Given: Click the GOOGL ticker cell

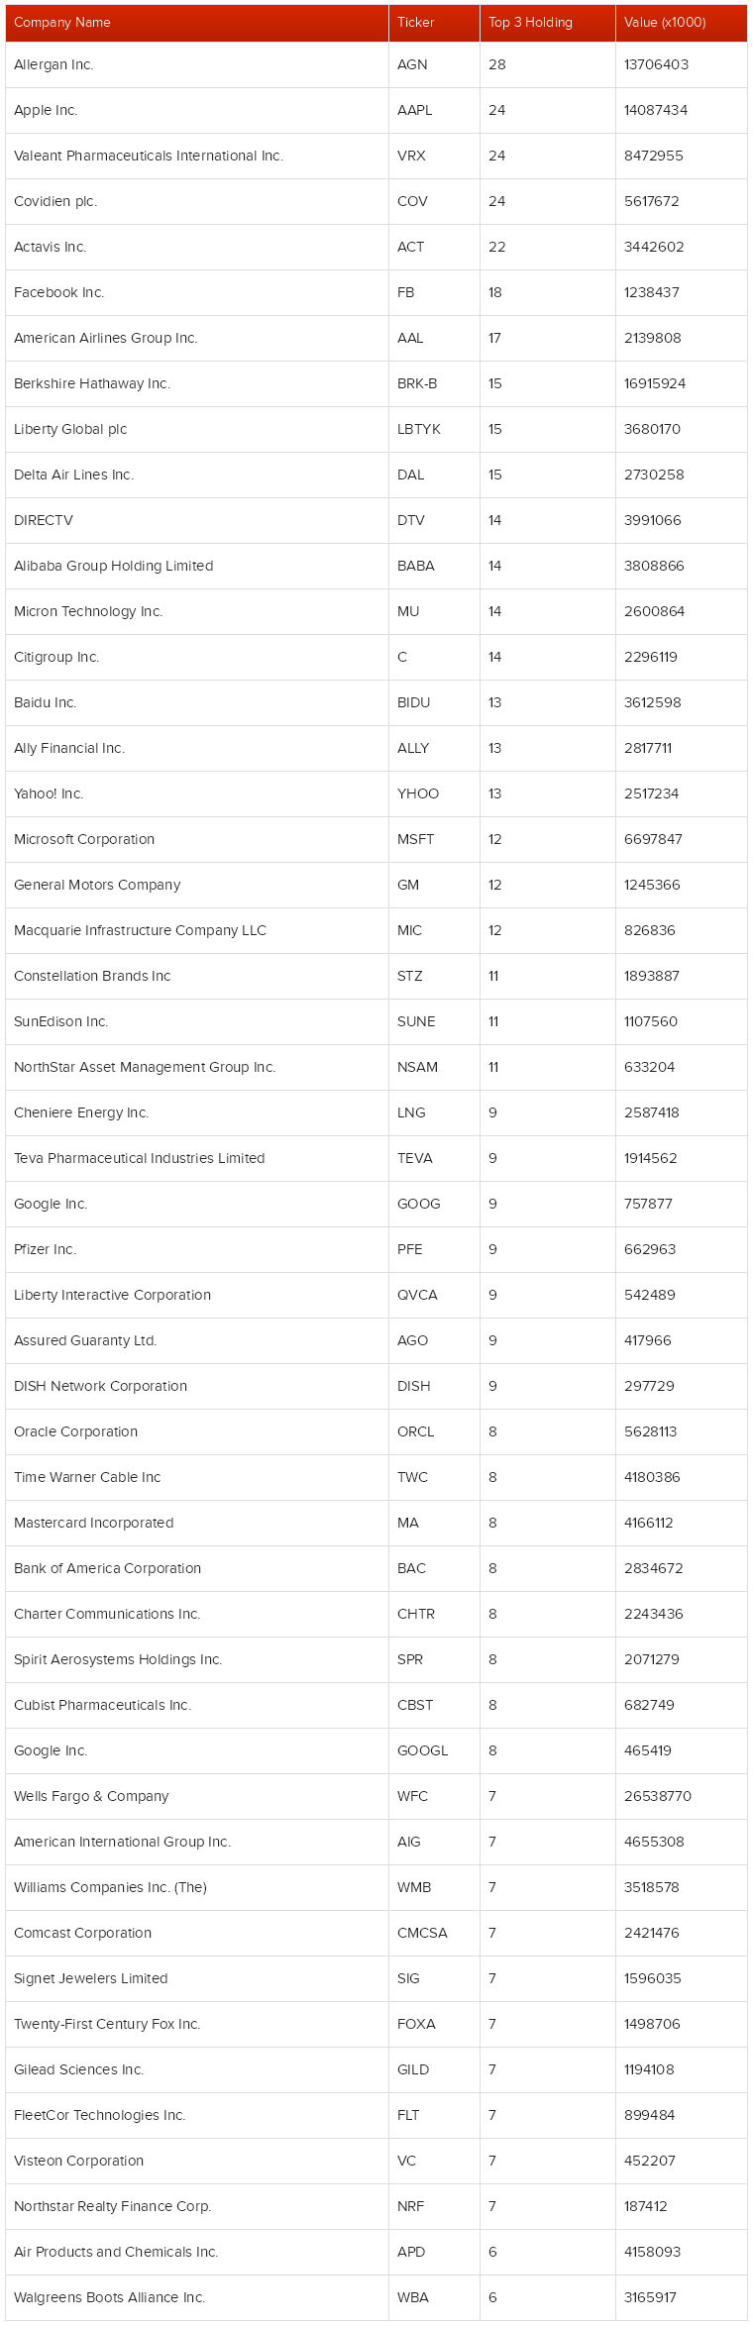Looking at the screenshot, I should click(434, 1750).
